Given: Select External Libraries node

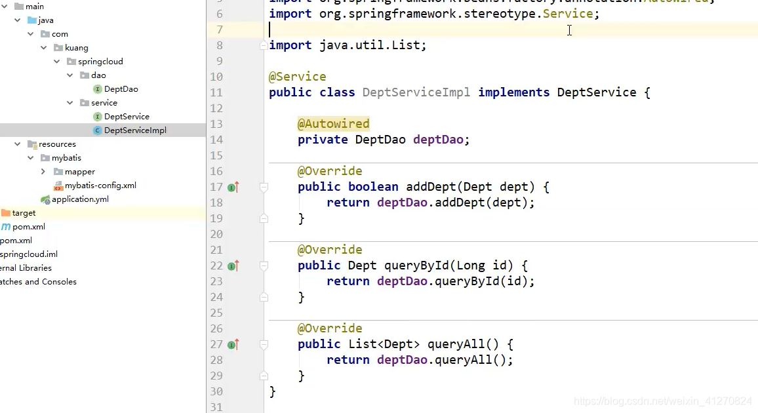Looking at the screenshot, I should [26, 268].
